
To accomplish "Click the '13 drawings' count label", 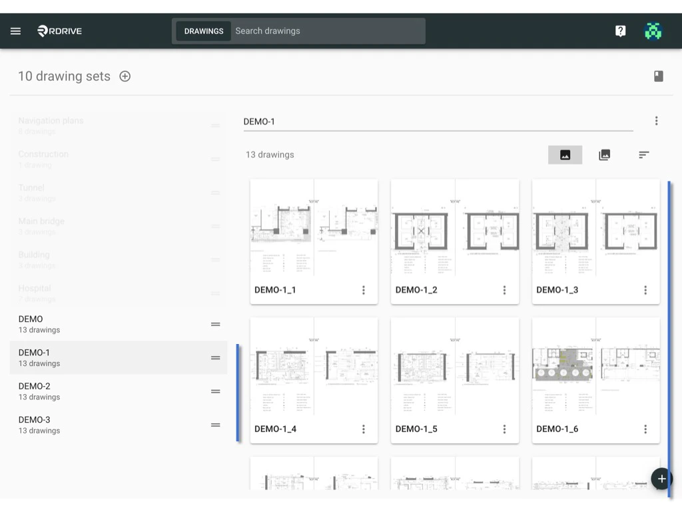I will (x=270, y=155).
